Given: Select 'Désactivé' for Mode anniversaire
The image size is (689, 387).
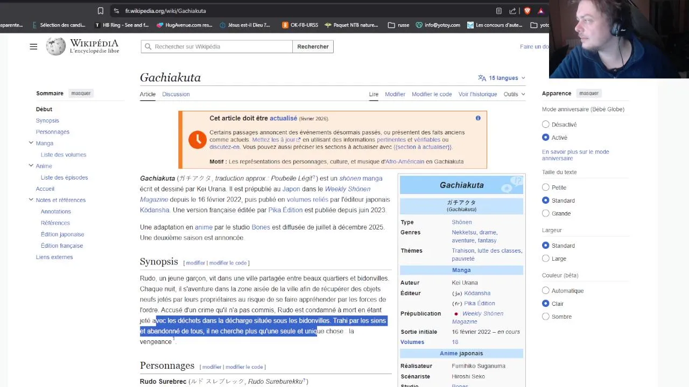Looking at the screenshot, I should [546, 124].
